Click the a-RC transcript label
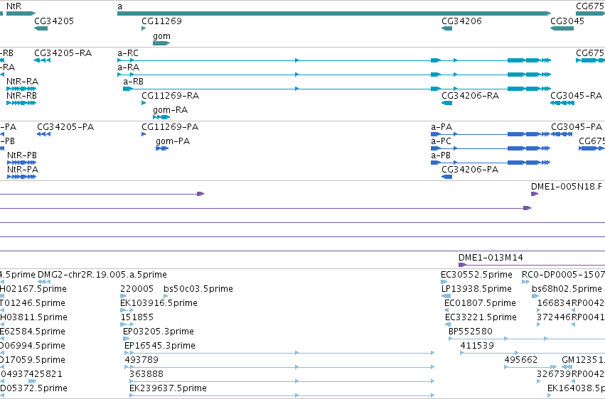The image size is (605, 399). [128, 53]
